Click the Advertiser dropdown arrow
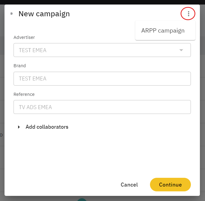 click(181, 50)
